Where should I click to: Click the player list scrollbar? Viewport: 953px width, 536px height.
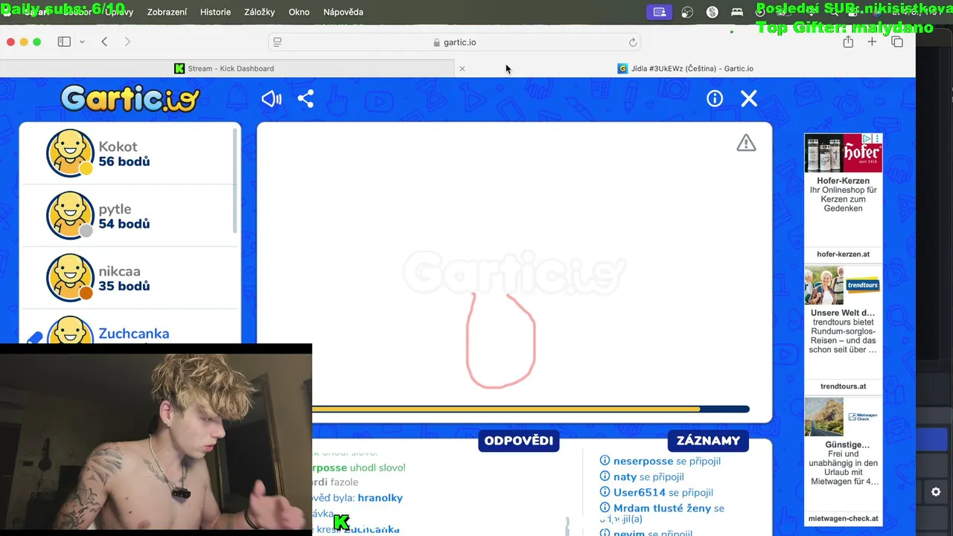(235, 179)
